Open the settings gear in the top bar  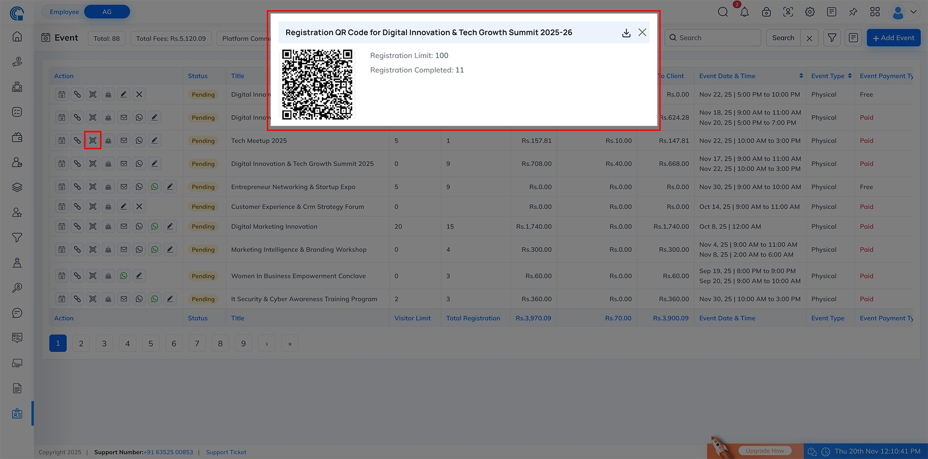[810, 12]
